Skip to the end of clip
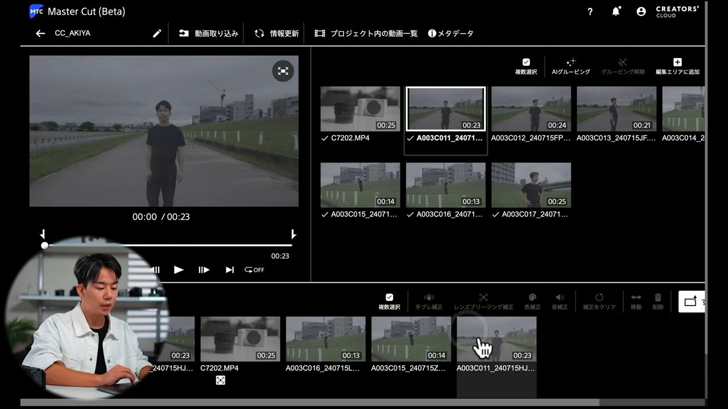This screenshot has height=409, width=728. click(230, 270)
